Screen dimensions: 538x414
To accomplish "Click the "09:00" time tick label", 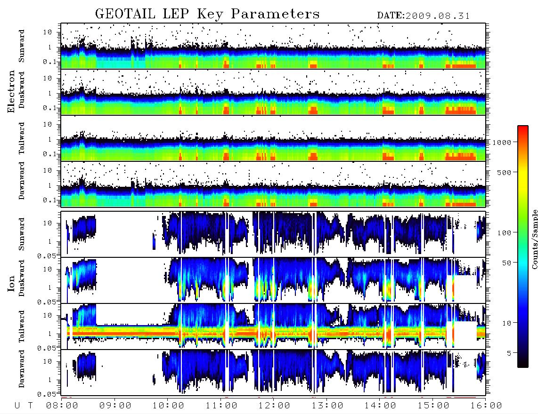I will click(x=115, y=406).
